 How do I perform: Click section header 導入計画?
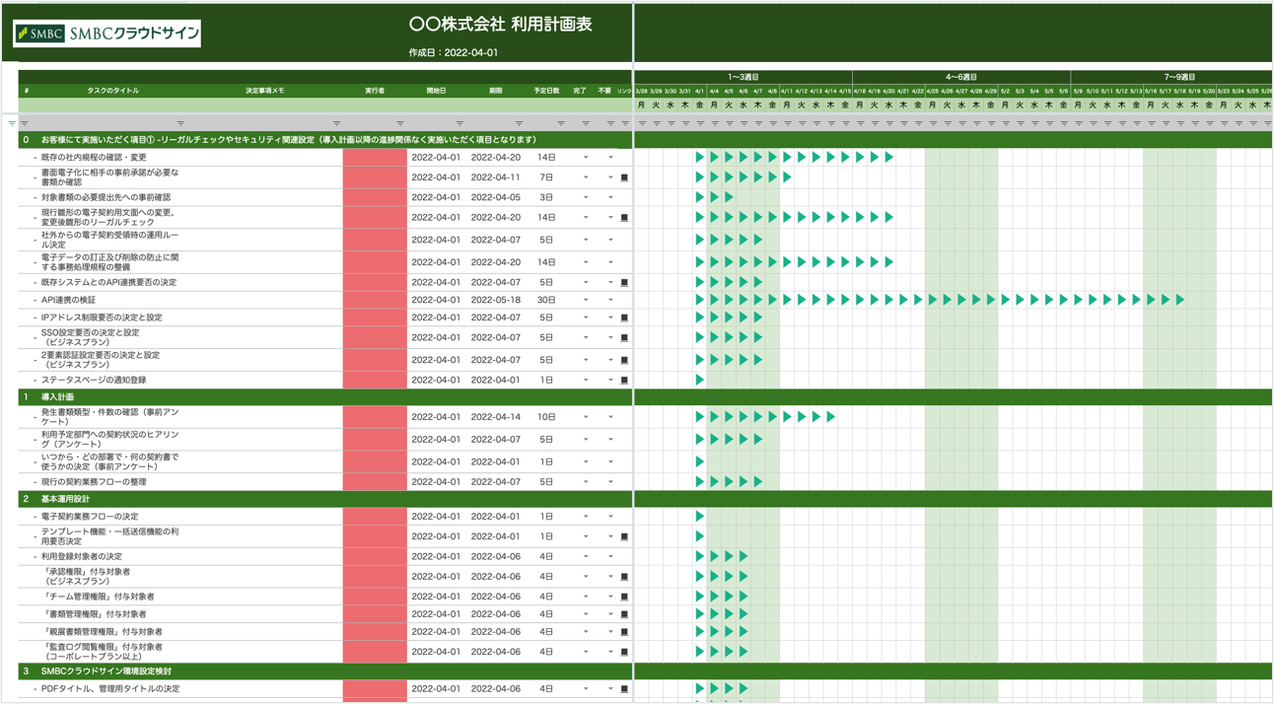click(x=57, y=397)
